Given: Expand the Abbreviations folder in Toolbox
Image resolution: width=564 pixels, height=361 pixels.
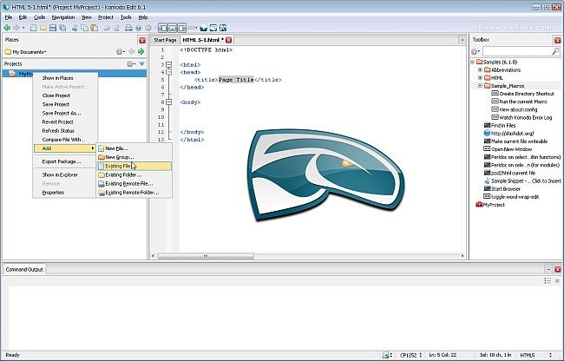Looking at the screenshot, I should pos(480,69).
